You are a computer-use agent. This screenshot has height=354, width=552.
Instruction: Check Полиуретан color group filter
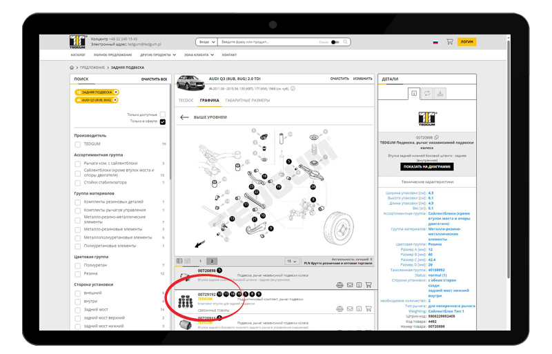(78, 265)
